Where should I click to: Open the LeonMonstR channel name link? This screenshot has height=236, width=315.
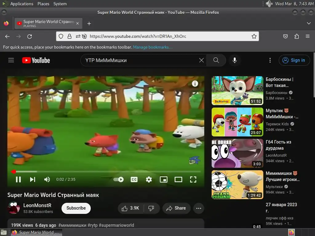37,205
